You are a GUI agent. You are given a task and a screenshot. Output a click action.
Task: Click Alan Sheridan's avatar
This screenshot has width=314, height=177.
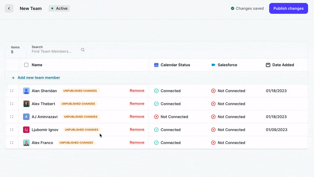26,91
